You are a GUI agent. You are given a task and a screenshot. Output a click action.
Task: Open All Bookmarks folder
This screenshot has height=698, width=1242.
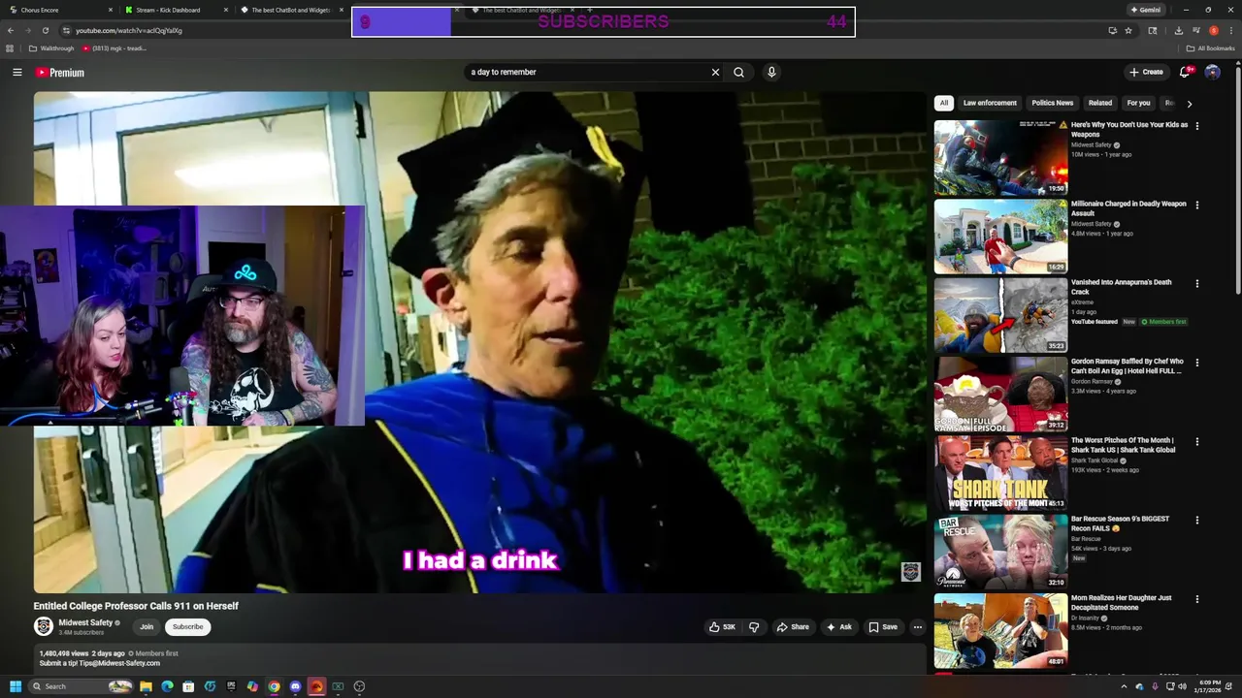point(1211,48)
